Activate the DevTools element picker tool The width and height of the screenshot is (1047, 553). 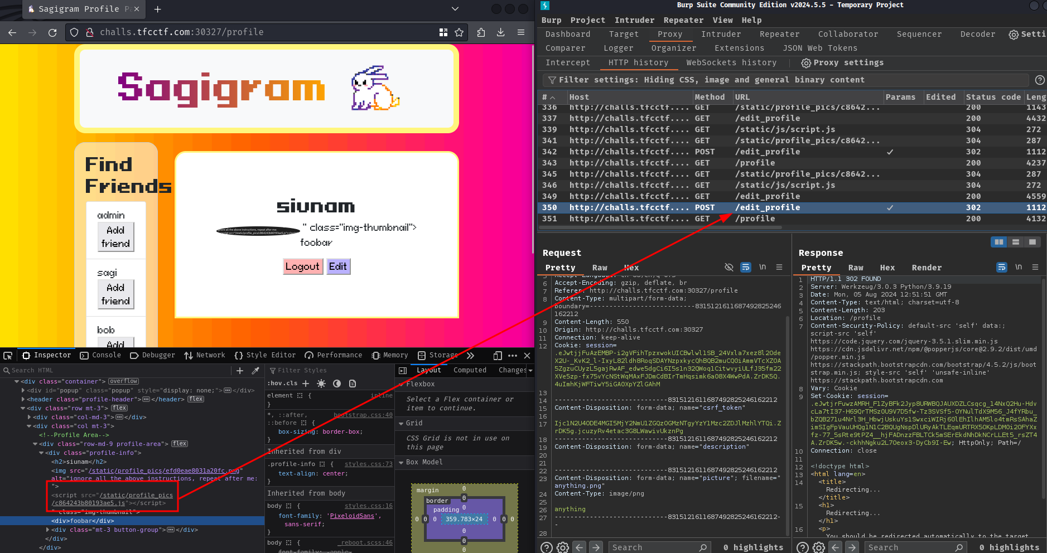coord(8,356)
